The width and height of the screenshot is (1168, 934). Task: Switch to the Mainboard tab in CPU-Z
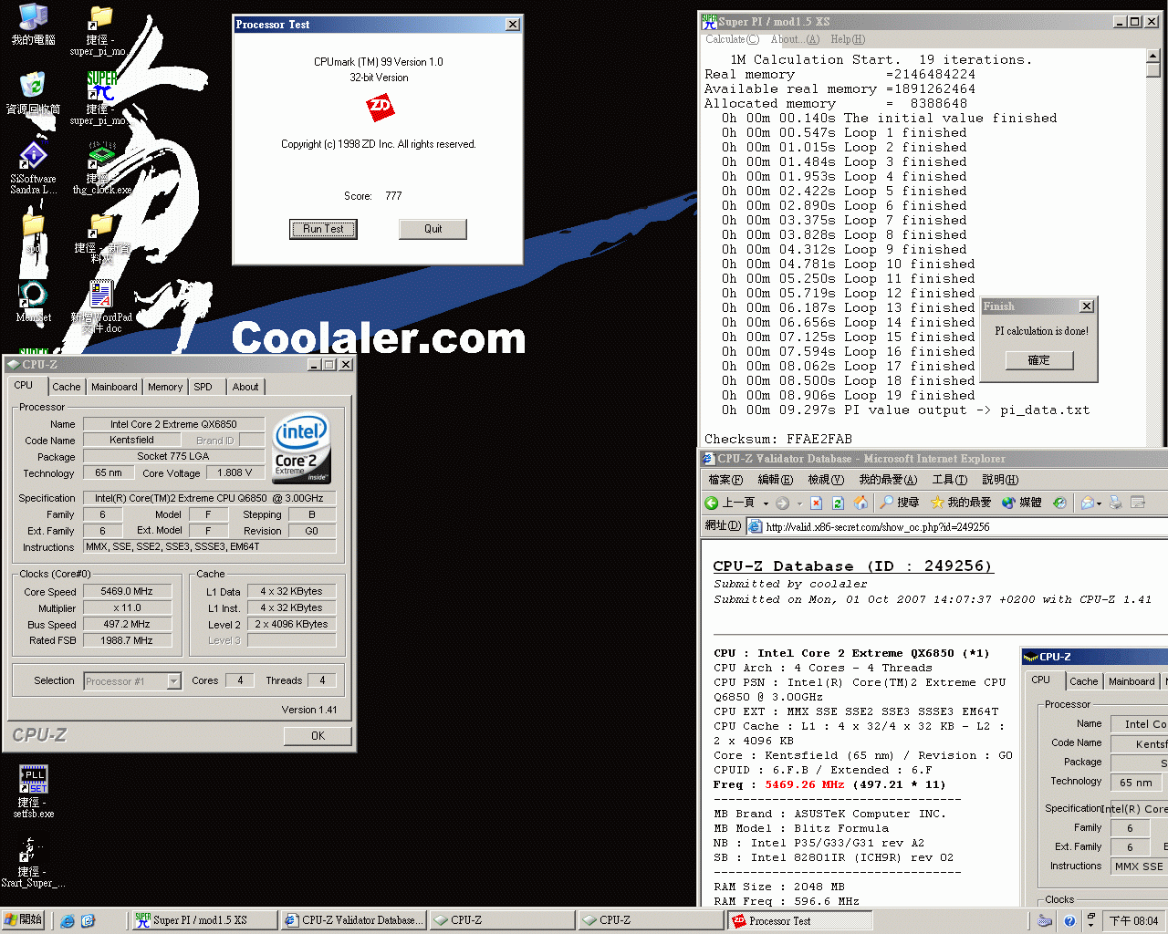click(114, 387)
